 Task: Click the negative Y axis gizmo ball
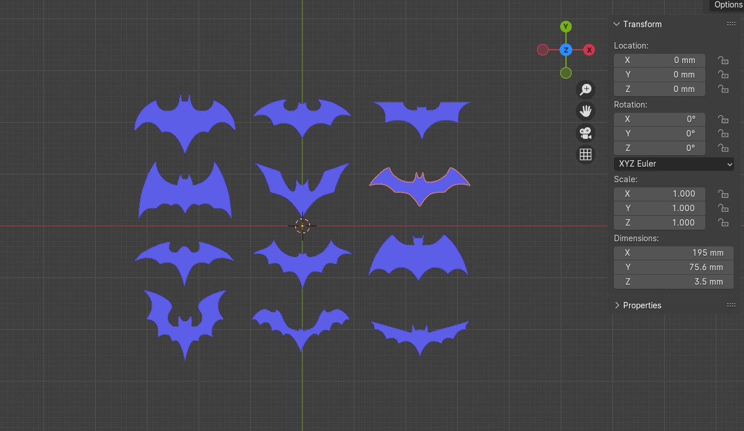[566, 73]
